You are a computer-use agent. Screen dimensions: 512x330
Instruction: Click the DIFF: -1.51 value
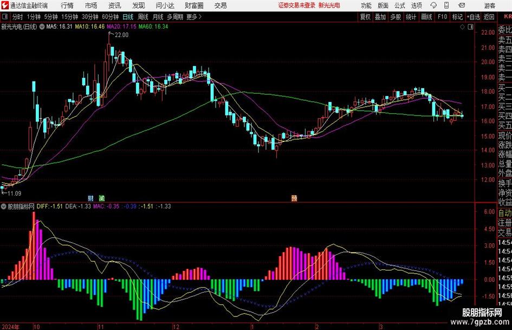(50, 206)
